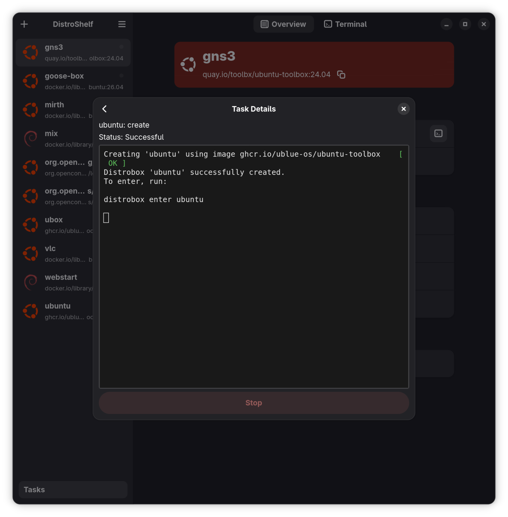This screenshot has width=508, height=517.
Task: Click the mix Debian swirl icon
Action: click(31, 139)
